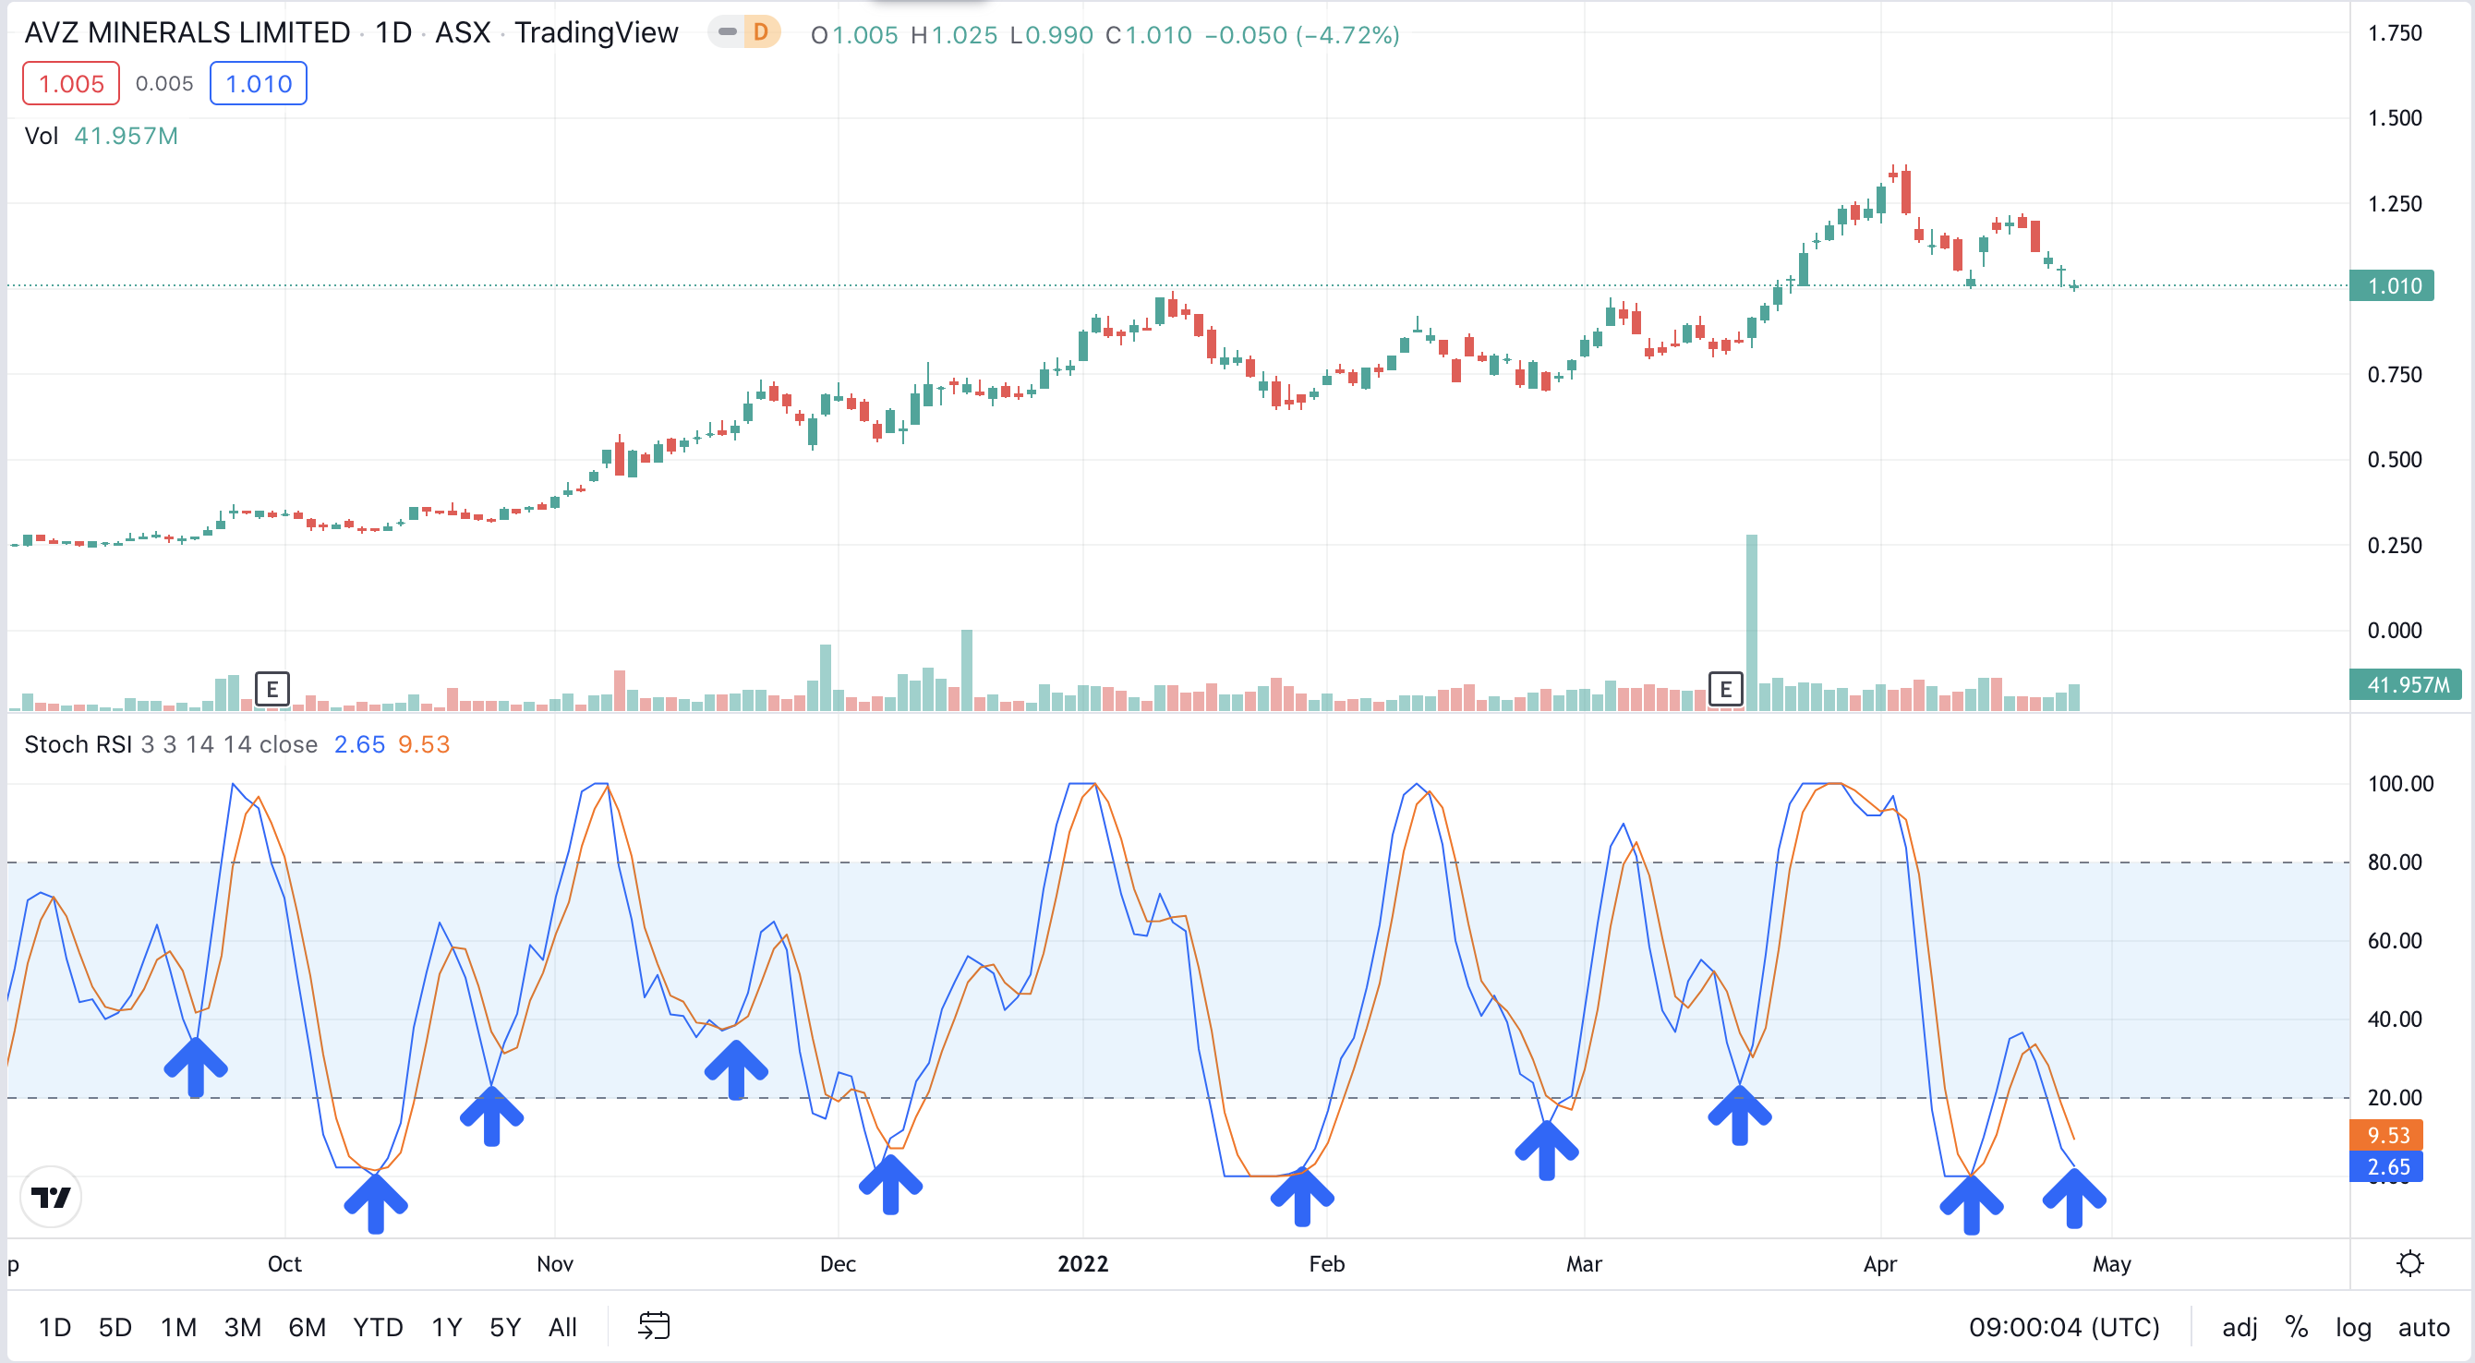Select the 3M time range

coord(242,1326)
